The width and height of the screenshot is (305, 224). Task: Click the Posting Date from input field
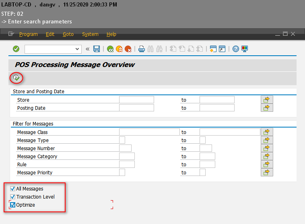tap(136, 108)
